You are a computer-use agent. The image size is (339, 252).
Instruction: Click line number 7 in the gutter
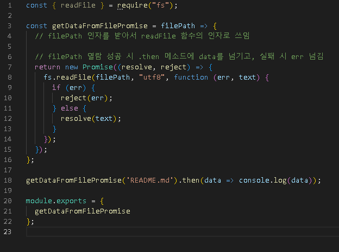(10, 67)
